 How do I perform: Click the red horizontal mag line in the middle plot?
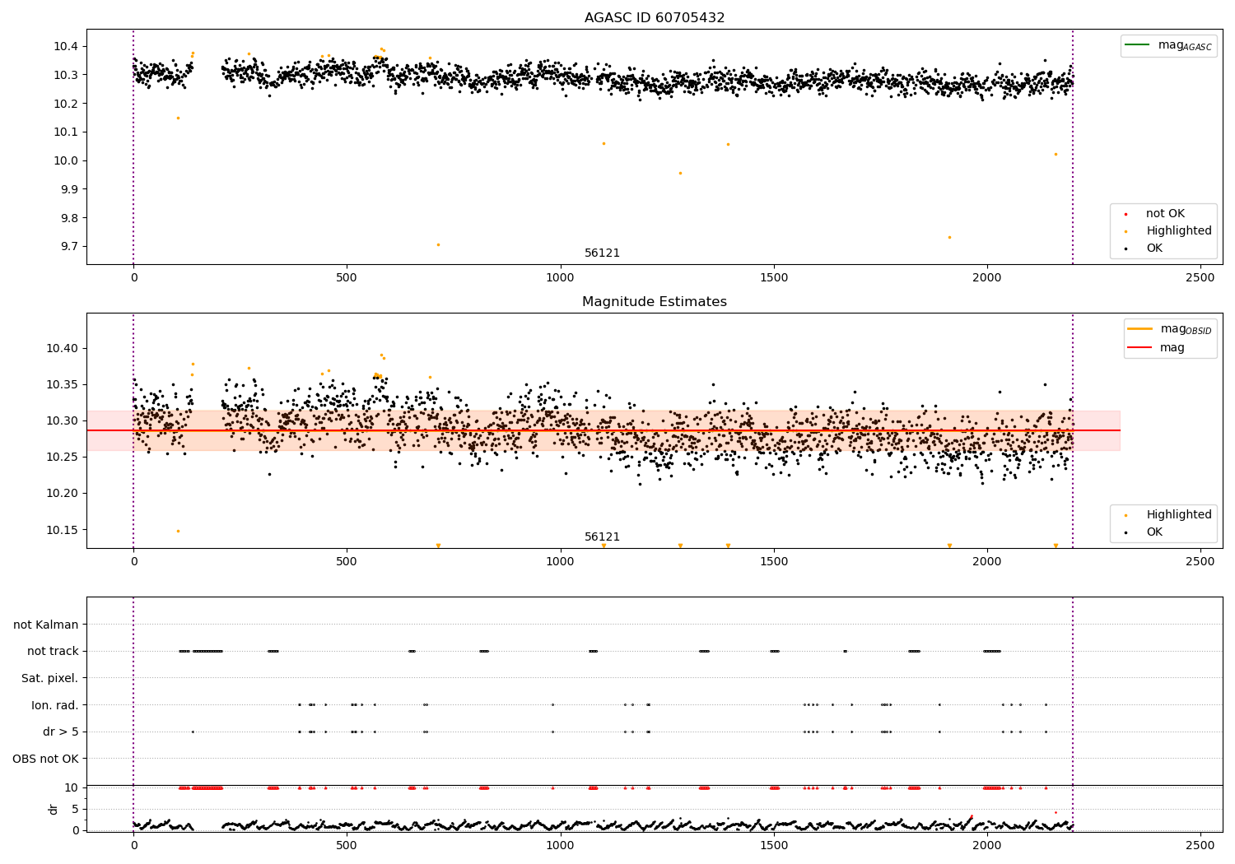(604, 430)
